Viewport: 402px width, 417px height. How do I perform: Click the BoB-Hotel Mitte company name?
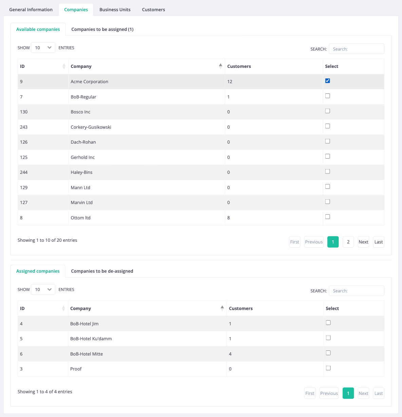point(87,354)
